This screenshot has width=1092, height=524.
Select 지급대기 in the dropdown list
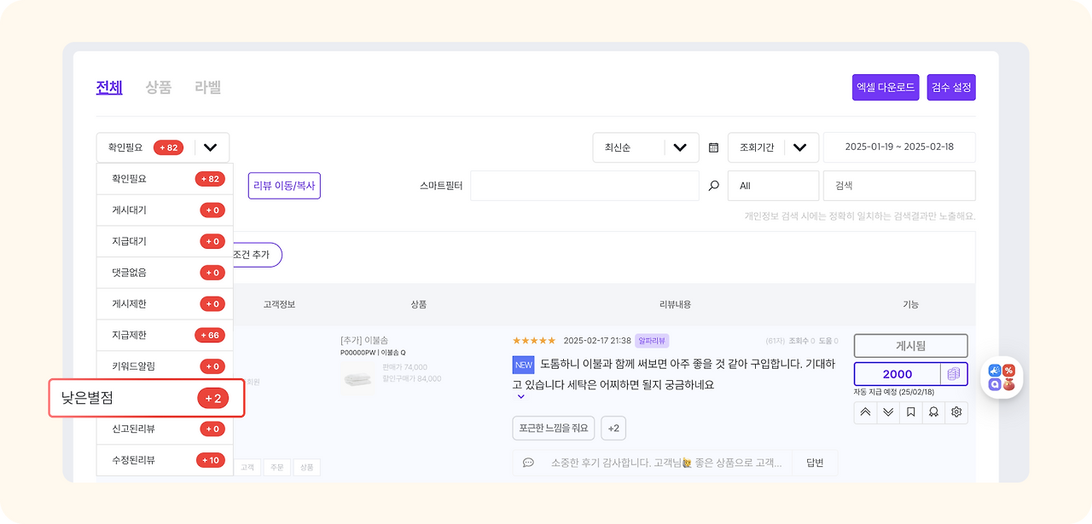point(165,241)
